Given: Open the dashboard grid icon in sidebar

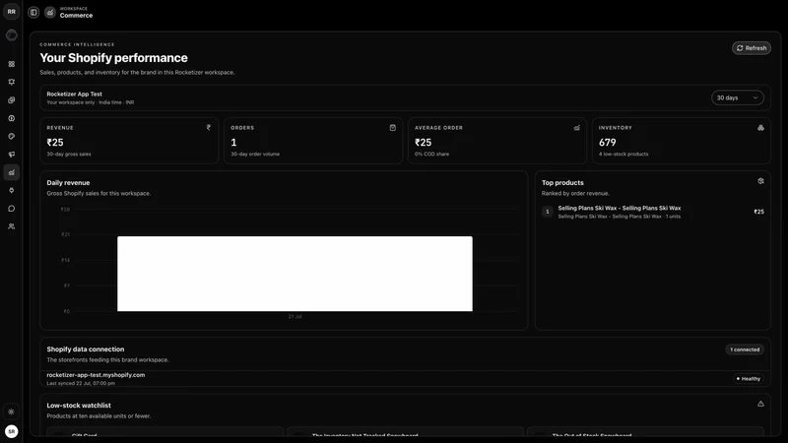Looking at the screenshot, I should (11, 64).
